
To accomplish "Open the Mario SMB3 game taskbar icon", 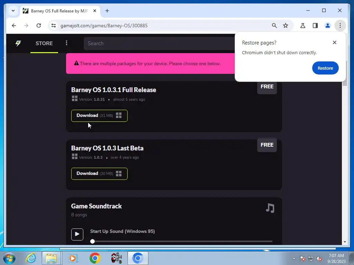I will 116,258.
